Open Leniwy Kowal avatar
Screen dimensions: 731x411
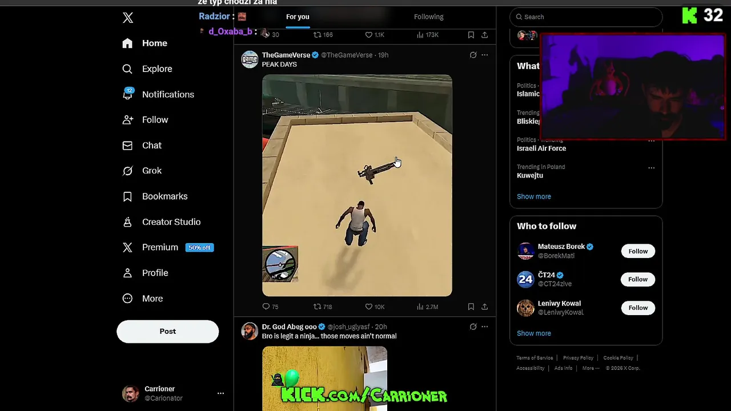click(525, 308)
